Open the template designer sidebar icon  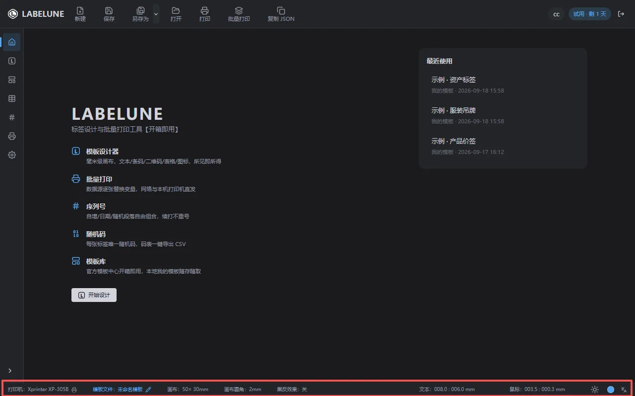12,61
